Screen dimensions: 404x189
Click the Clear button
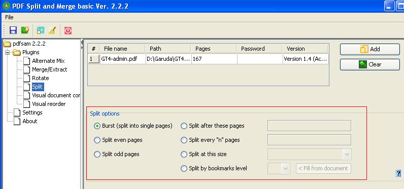click(369, 64)
